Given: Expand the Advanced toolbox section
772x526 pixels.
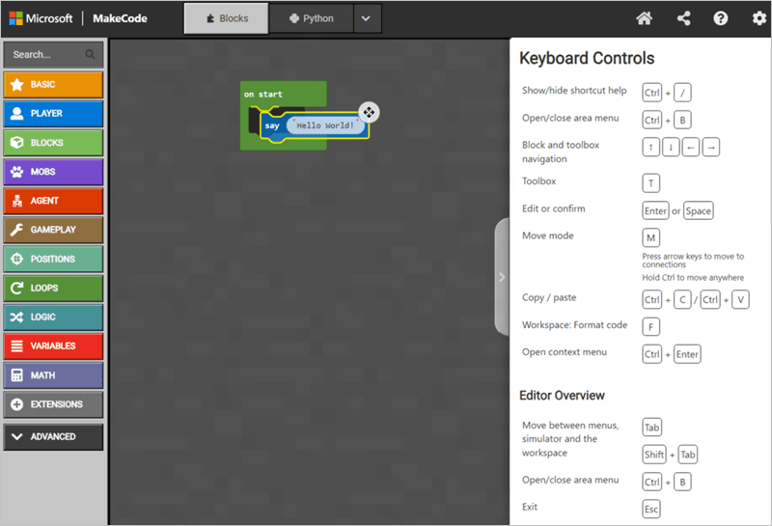Looking at the screenshot, I should [53, 437].
